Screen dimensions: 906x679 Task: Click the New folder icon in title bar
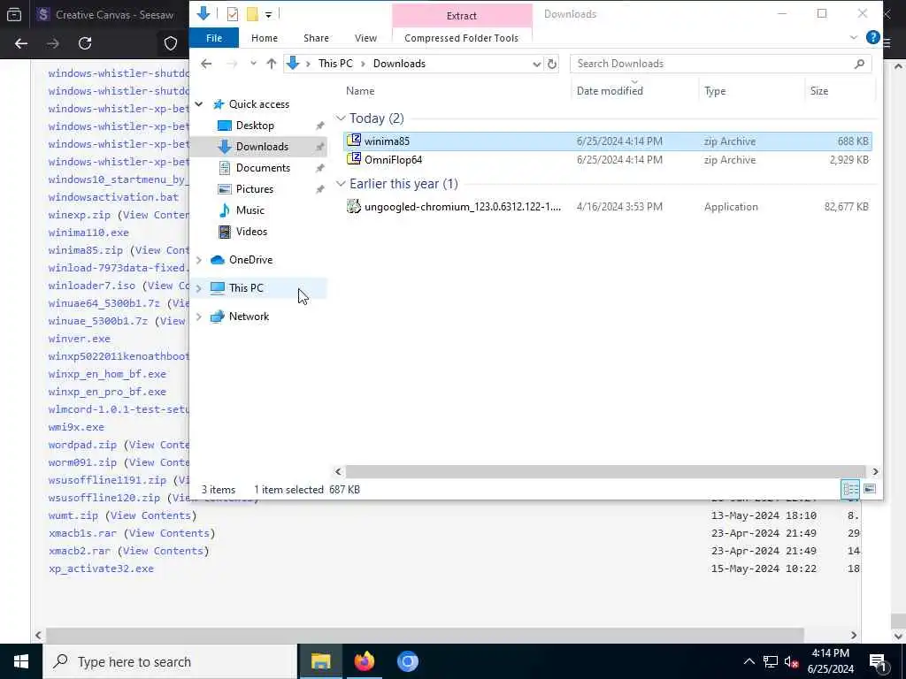point(252,14)
